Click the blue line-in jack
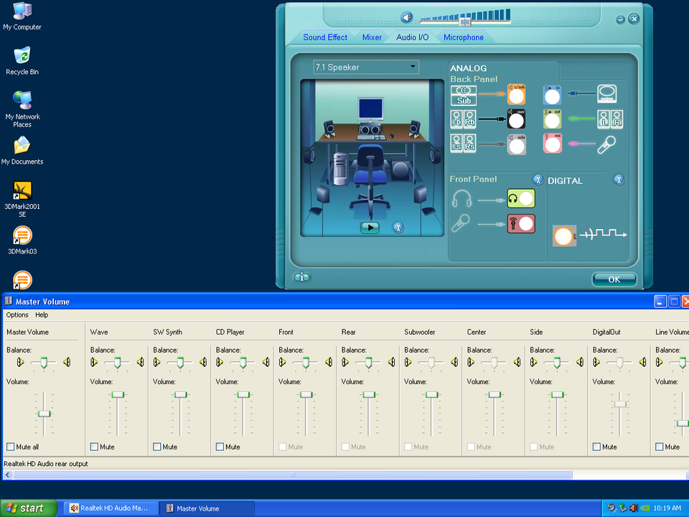 click(x=552, y=95)
